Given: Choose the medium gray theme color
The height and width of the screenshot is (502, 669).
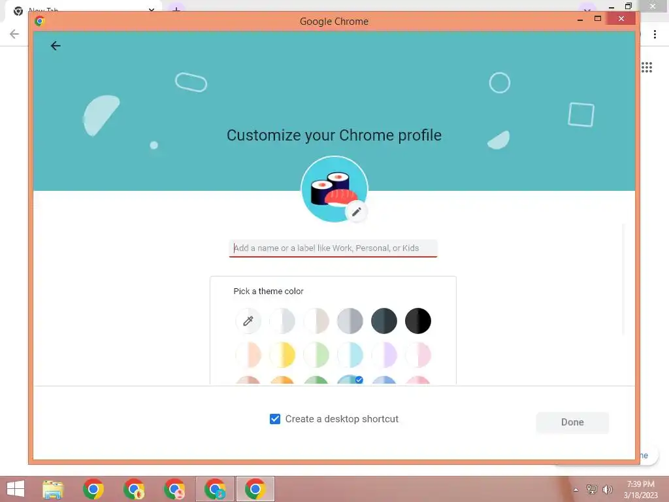Looking at the screenshot, I should click(350, 320).
